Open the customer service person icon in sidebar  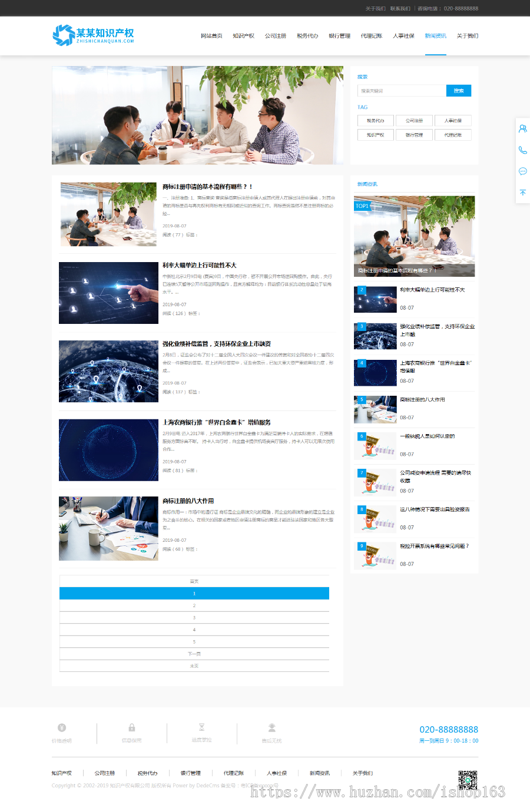[x=522, y=128]
